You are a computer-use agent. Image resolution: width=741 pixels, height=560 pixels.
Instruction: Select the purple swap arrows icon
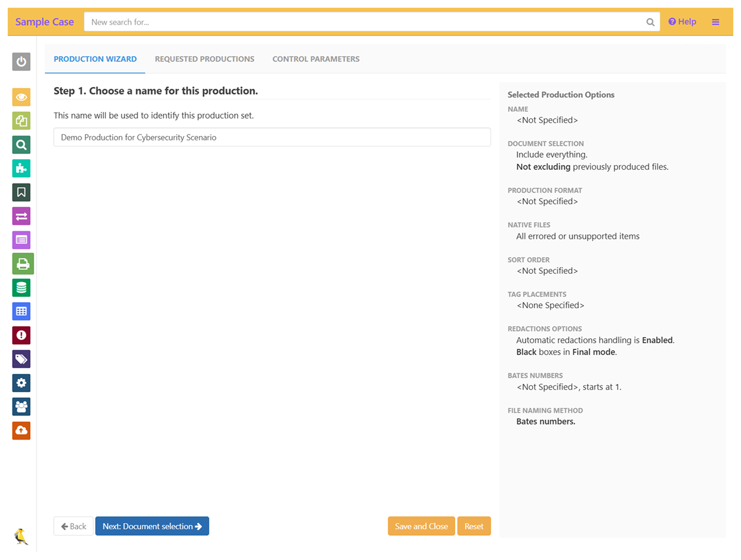21,216
